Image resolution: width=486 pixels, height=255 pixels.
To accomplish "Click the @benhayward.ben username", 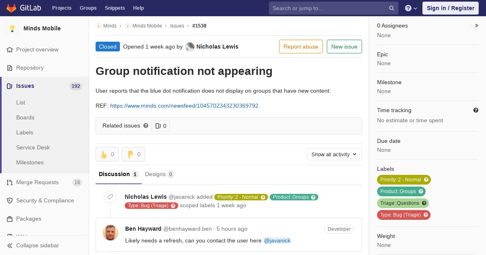I will [188, 229].
